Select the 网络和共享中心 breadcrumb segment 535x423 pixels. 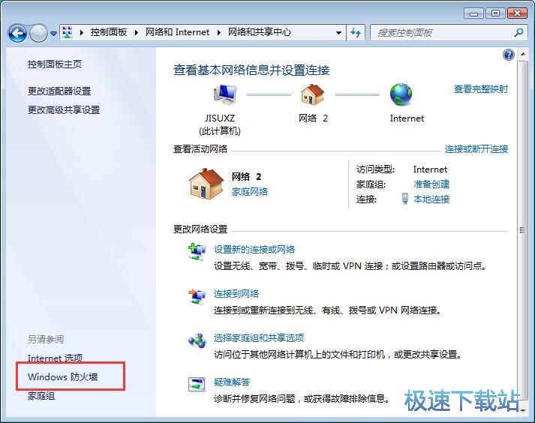coord(260,32)
